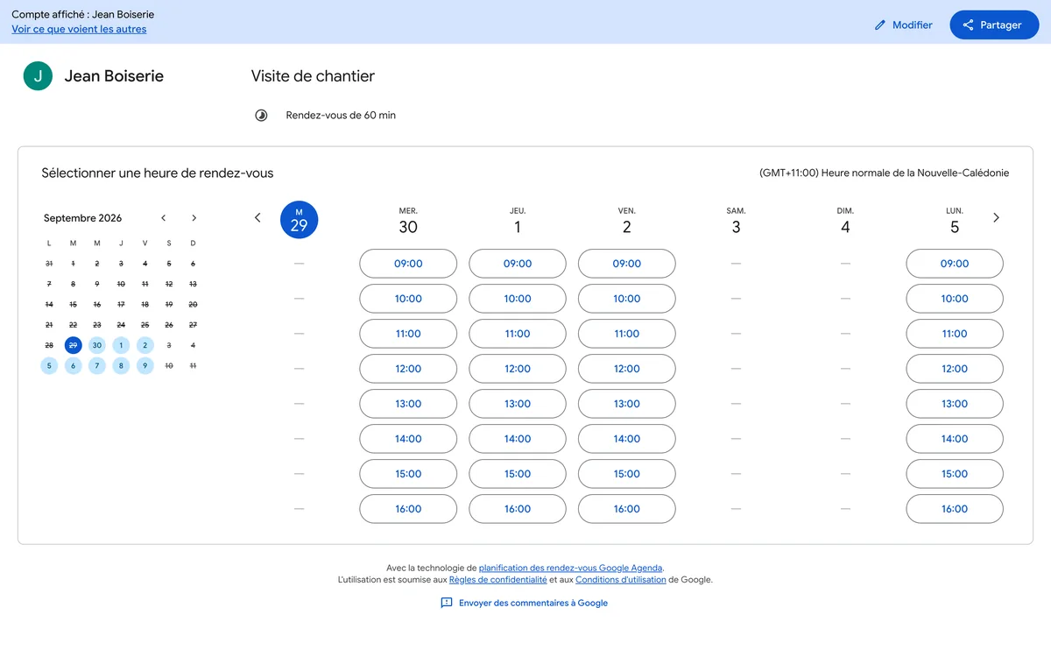The image size is (1051, 657).
Task: Pick the 09:00 slot on Friday 2
Action: pyautogui.click(x=627, y=264)
